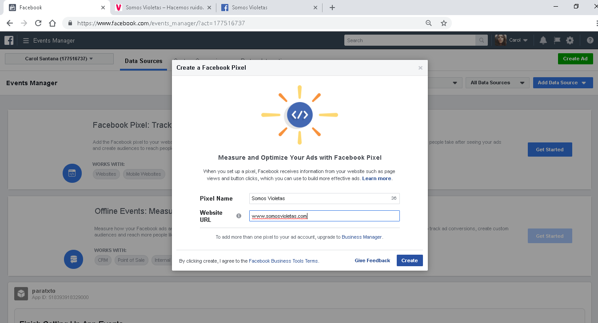Image resolution: width=598 pixels, height=323 pixels.
Task: Open the All Data Sources dropdown
Action: 497,83
